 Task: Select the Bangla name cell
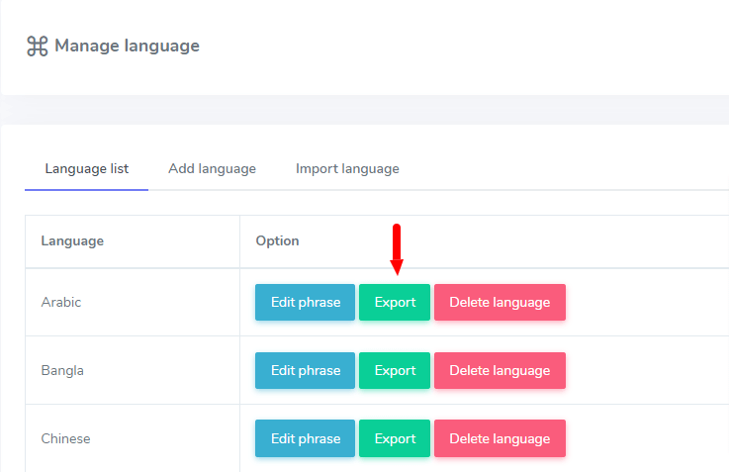[62, 371]
